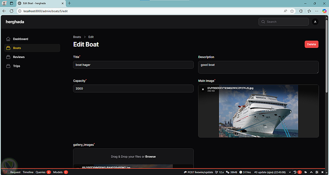Open the request dropdown showing #3 update (ajax)

pos(273,172)
